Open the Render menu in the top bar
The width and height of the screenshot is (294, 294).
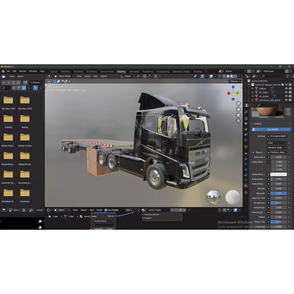(x=23, y=71)
